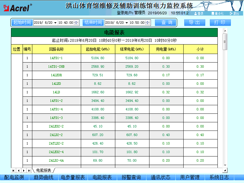Click the 导出 export button
244x183 pixels.
pos(195,22)
